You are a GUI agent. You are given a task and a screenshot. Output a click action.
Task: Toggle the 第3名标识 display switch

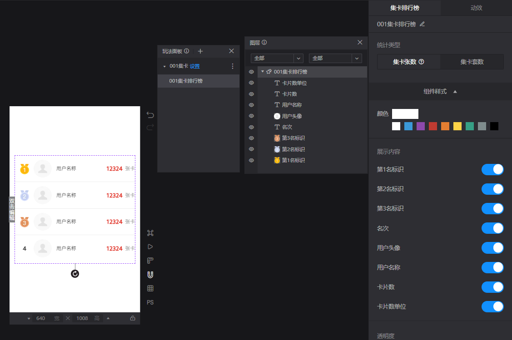pyautogui.click(x=492, y=208)
